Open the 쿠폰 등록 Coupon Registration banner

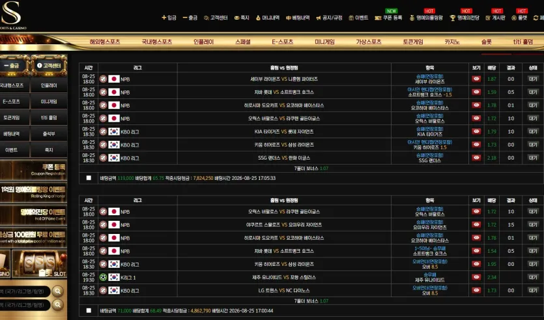[x=33, y=169]
